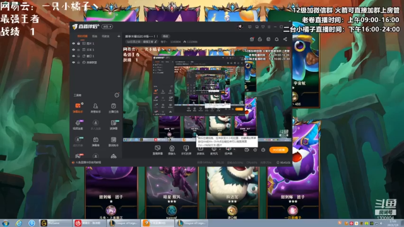Screen dimensions: 404x227
Task: Click the save icon above preview
Action: (x=268, y=39)
